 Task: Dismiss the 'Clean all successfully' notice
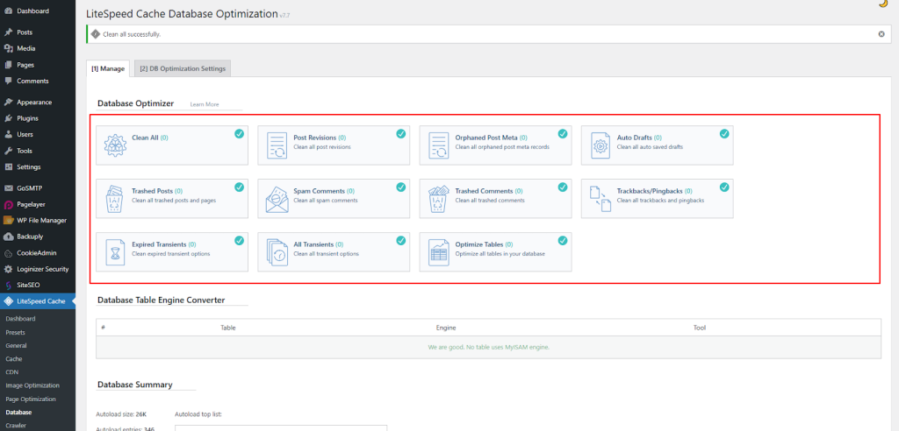(x=881, y=34)
